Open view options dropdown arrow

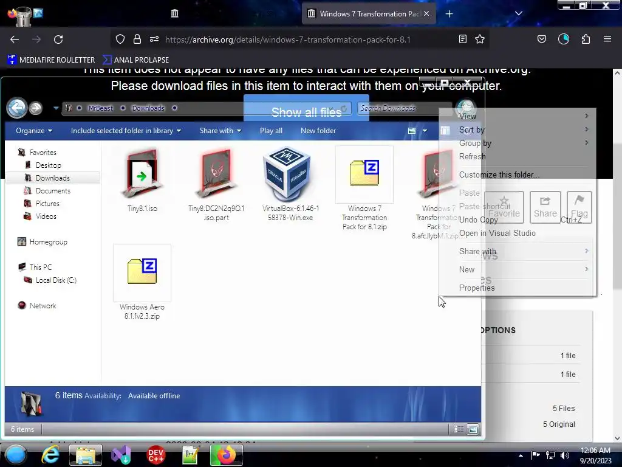point(425,131)
